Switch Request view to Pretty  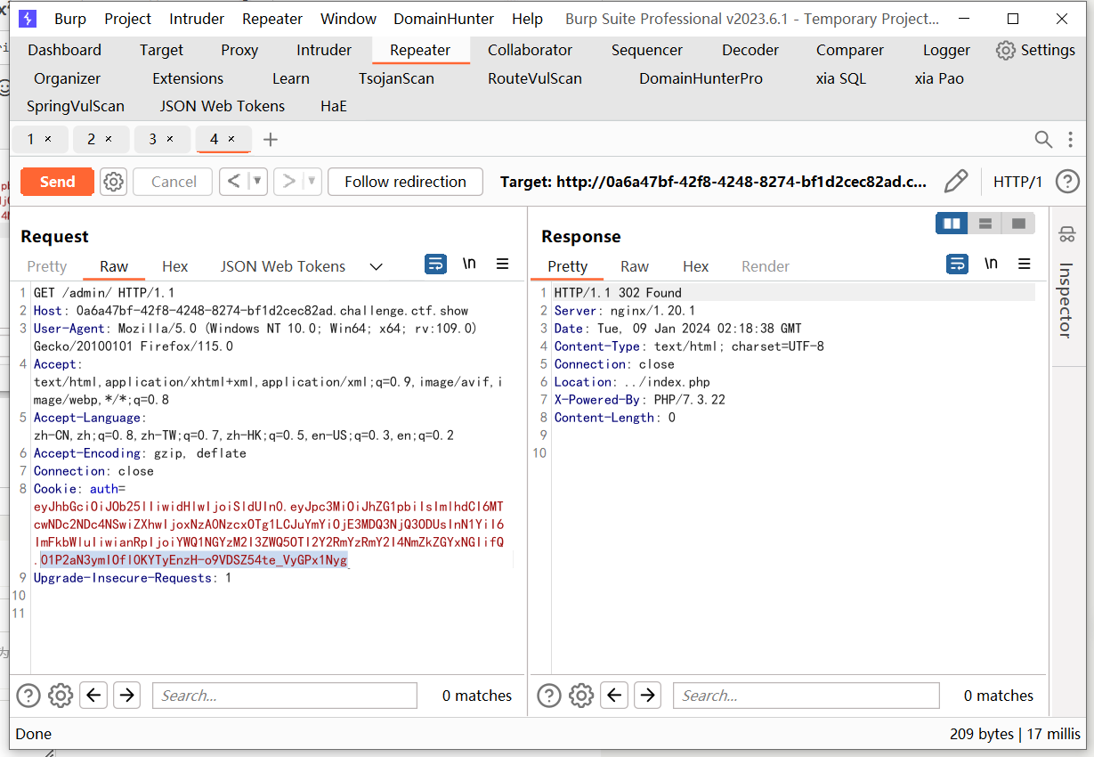click(47, 266)
